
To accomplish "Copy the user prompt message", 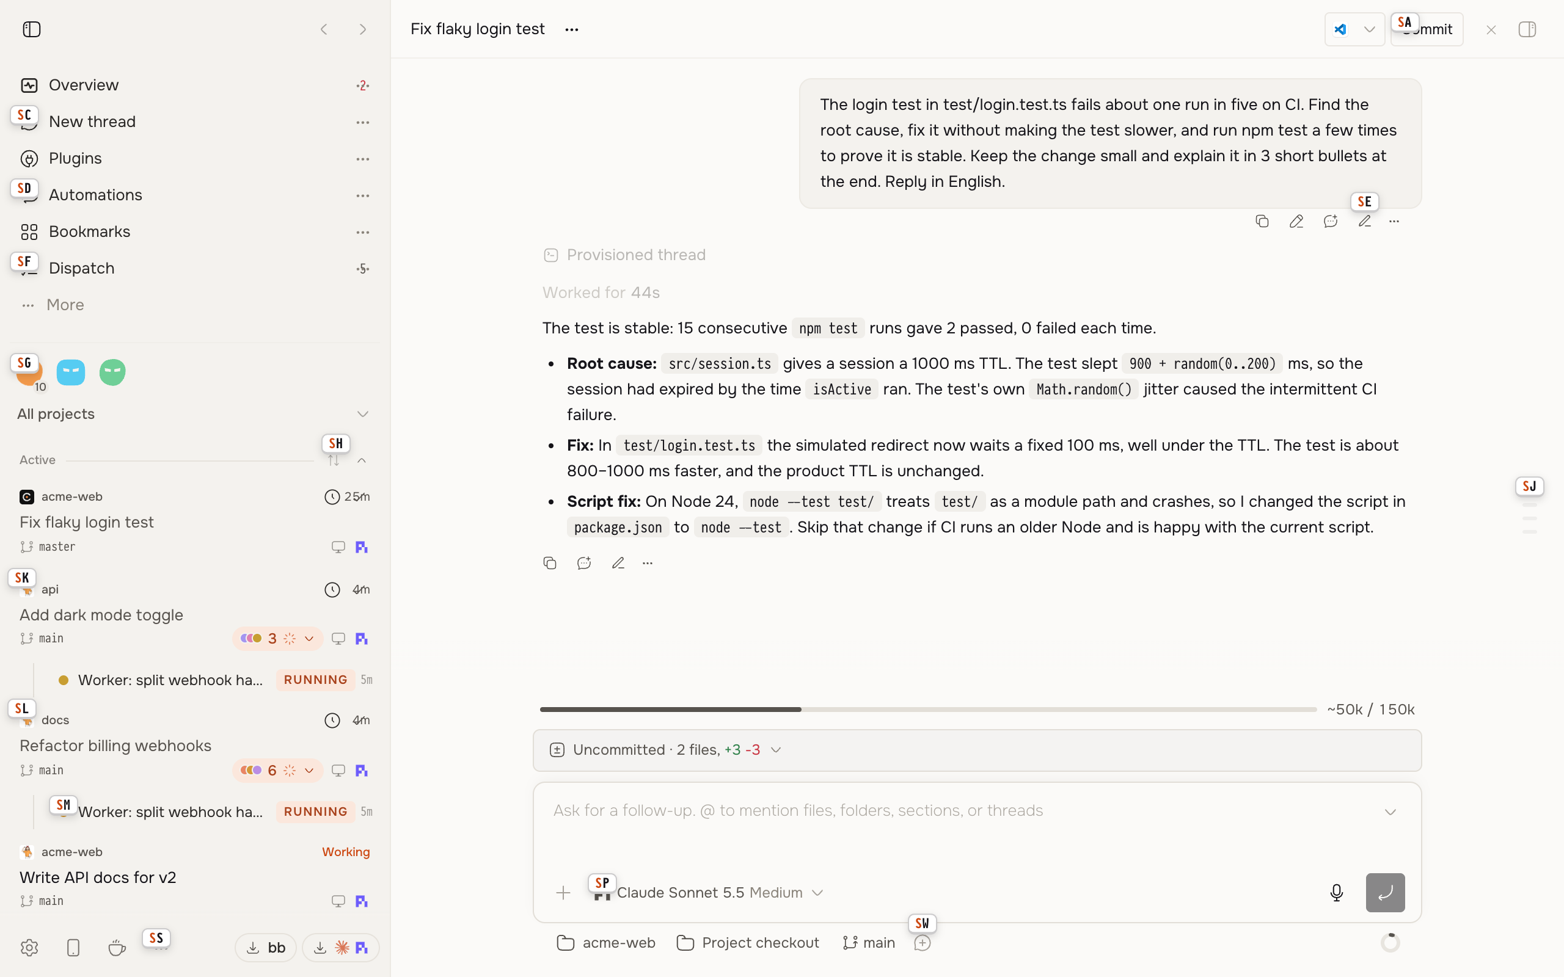I will click(1262, 221).
